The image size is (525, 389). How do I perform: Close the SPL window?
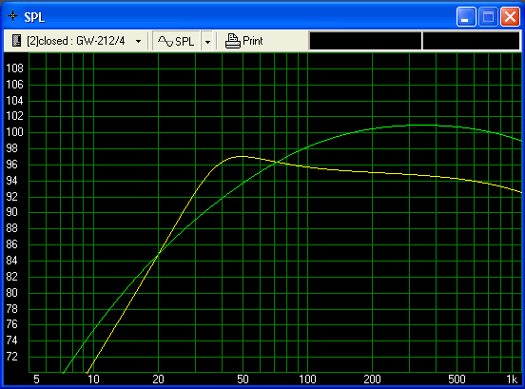coord(510,16)
